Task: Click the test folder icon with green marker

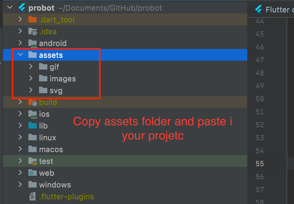Action: point(33,161)
